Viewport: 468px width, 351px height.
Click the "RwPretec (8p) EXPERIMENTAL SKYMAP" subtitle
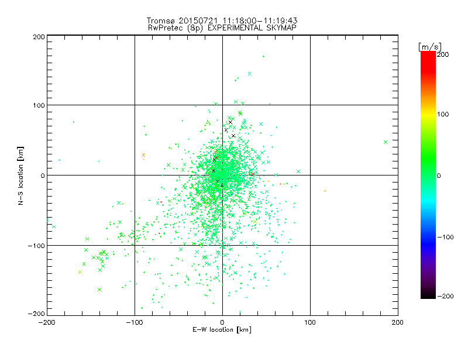point(222,27)
